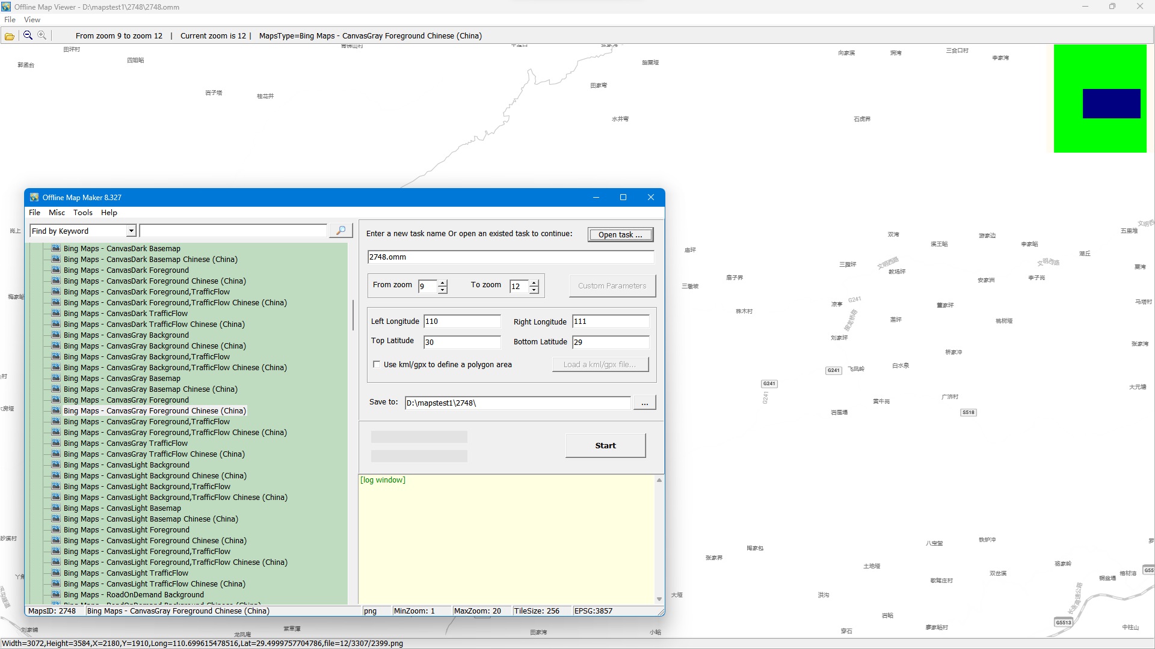Increase the To zoom spinner value
Image resolution: width=1155 pixels, height=649 pixels.
534,282
